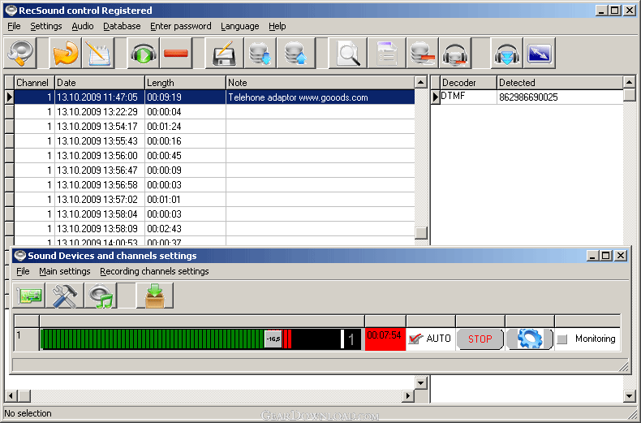
Task: Open the Database menu
Action: coord(122,26)
